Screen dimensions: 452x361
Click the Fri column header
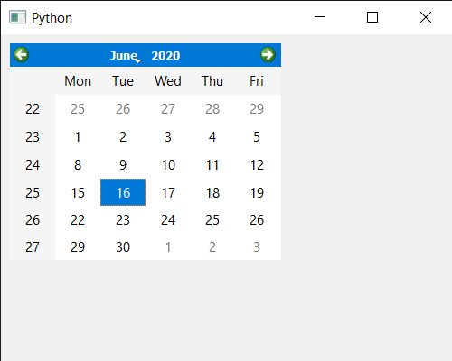click(257, 81)
